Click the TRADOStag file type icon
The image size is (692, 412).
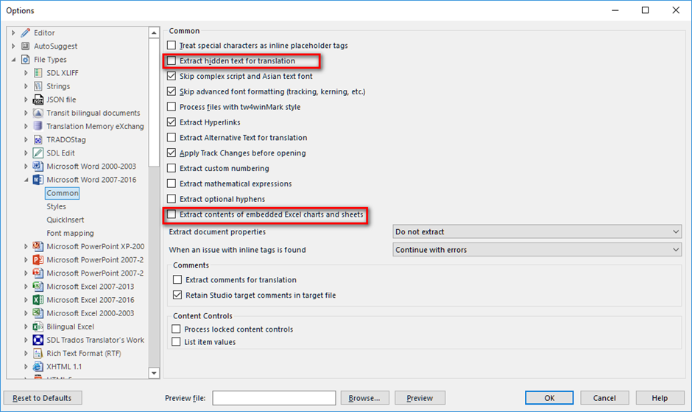tap(38, 140)
